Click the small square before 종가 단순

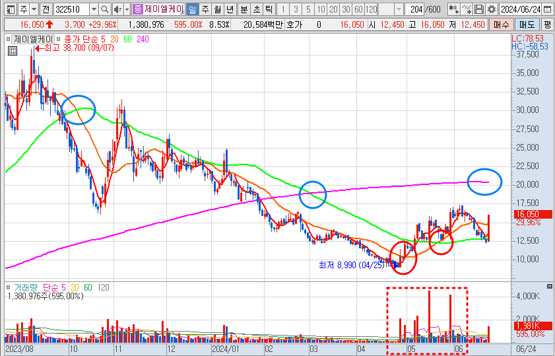58,39
